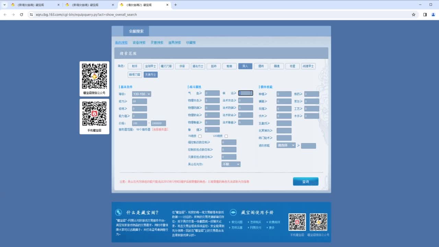Click the 藏宝阁微信公众号 QR code on left sidebar

coord(94,76)
